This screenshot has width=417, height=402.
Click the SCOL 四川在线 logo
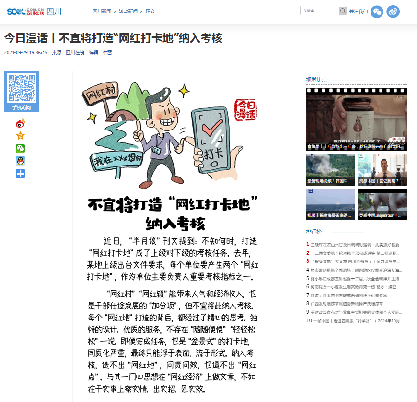pyautogui.click(x=25, y=12)
